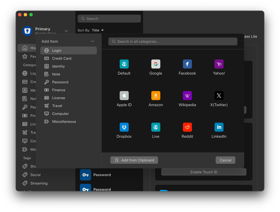Viewport: 280px width, 212px height.
Task: Click the Finance icon in sidebar
Action: (25, 116)
